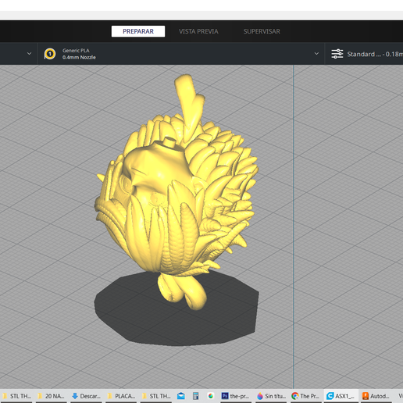Open the 20 NA folder in the taskbar

[52, 396]
